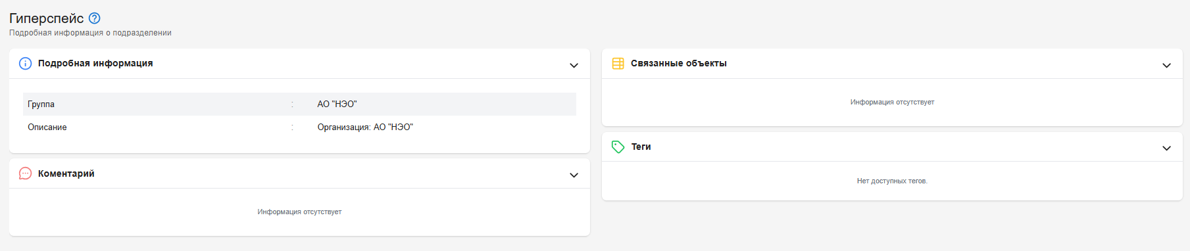Click the Гиперспейс page heading
The width and height of the screenshot is (1190, 251).
(x=47, y=18)
